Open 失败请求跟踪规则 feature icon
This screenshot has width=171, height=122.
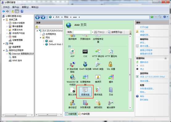pyautogui.click(x=85, y=104)
